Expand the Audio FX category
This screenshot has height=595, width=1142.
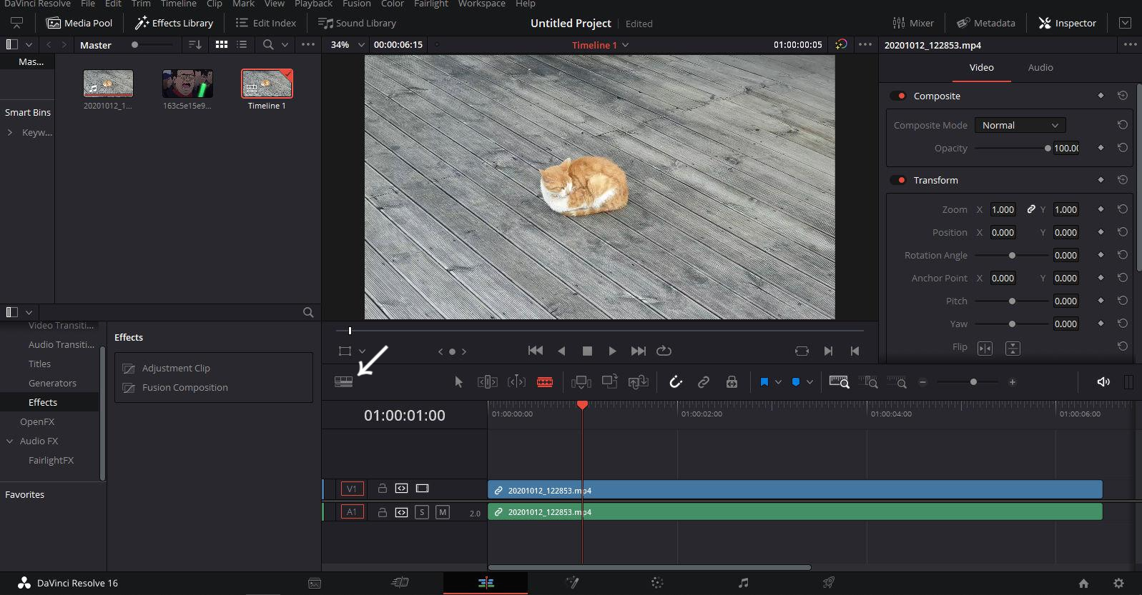10,441
